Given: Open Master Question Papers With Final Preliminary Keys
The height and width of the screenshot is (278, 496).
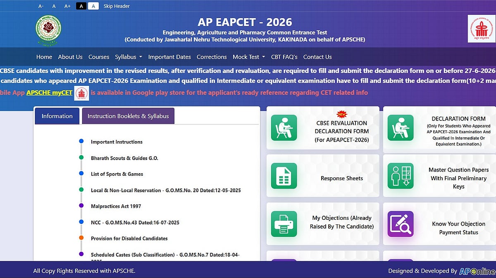Looking at the screenshot, I should click(x=459, y=178).
